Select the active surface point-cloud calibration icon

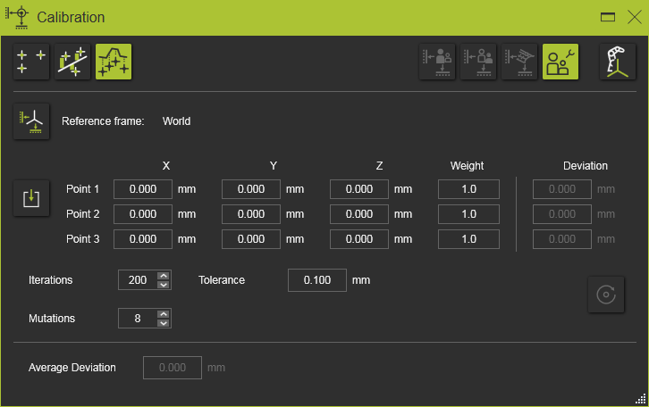tap(114, 62)
